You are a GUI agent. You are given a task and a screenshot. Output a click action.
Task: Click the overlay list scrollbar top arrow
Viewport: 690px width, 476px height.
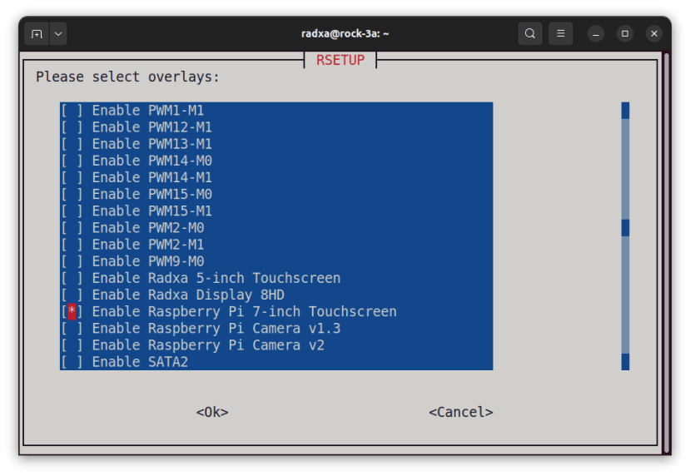tap(625, 111)
